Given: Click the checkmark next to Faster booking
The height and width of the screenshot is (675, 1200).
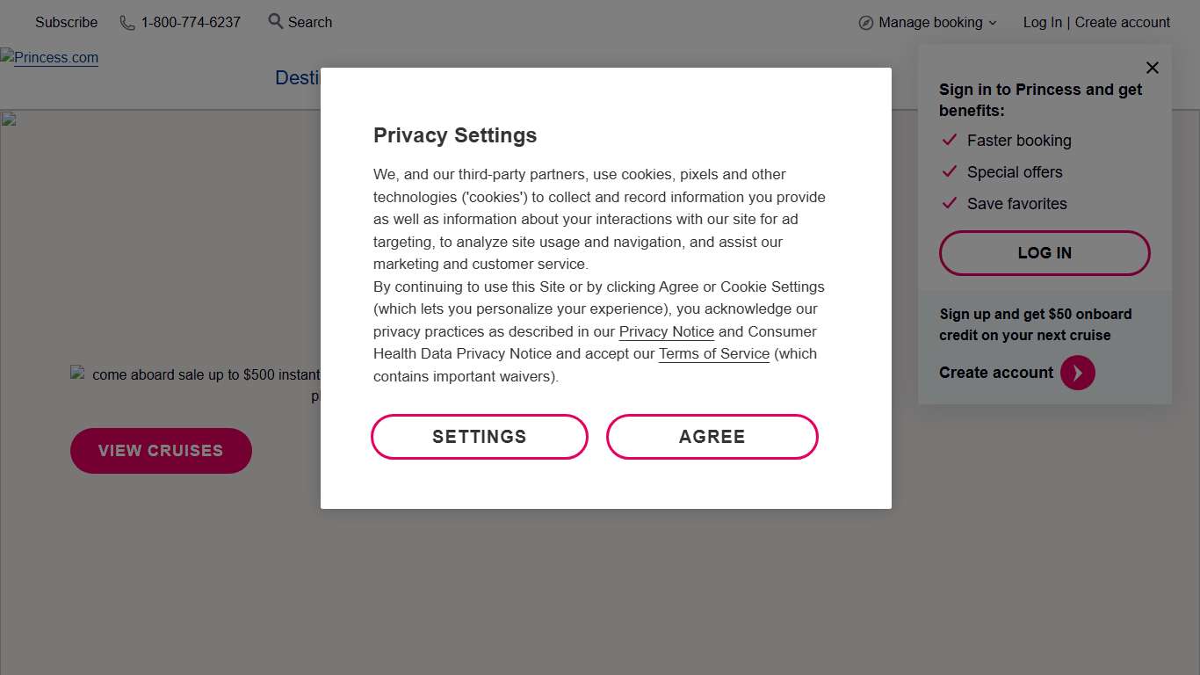Looking at the screenshot, I should (x=949, y=141).
